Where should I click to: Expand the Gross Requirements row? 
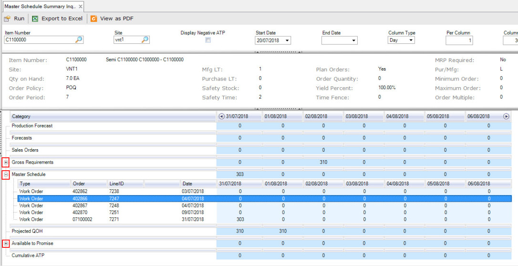tap(6, 163)
